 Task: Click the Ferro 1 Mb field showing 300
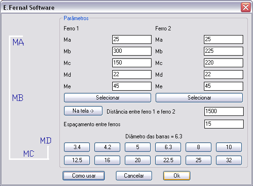pyautogui.click(x=132, y=51)
